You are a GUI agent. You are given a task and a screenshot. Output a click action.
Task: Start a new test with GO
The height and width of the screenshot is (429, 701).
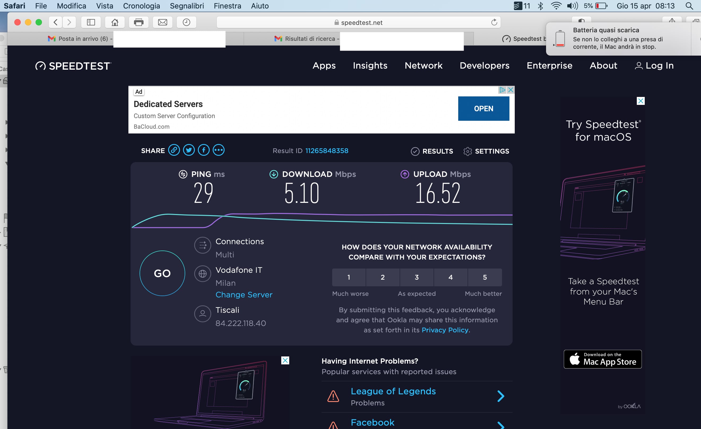pos(162,273)
